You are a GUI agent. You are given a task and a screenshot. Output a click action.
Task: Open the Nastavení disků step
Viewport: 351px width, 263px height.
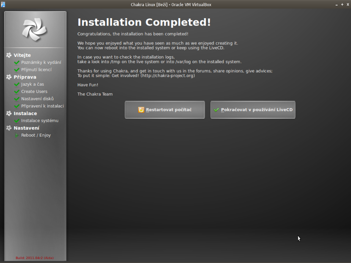point(37,99)
